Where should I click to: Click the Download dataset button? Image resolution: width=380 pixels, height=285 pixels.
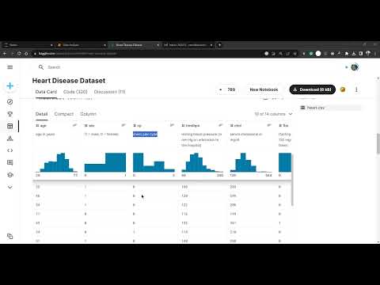[313, 89]
